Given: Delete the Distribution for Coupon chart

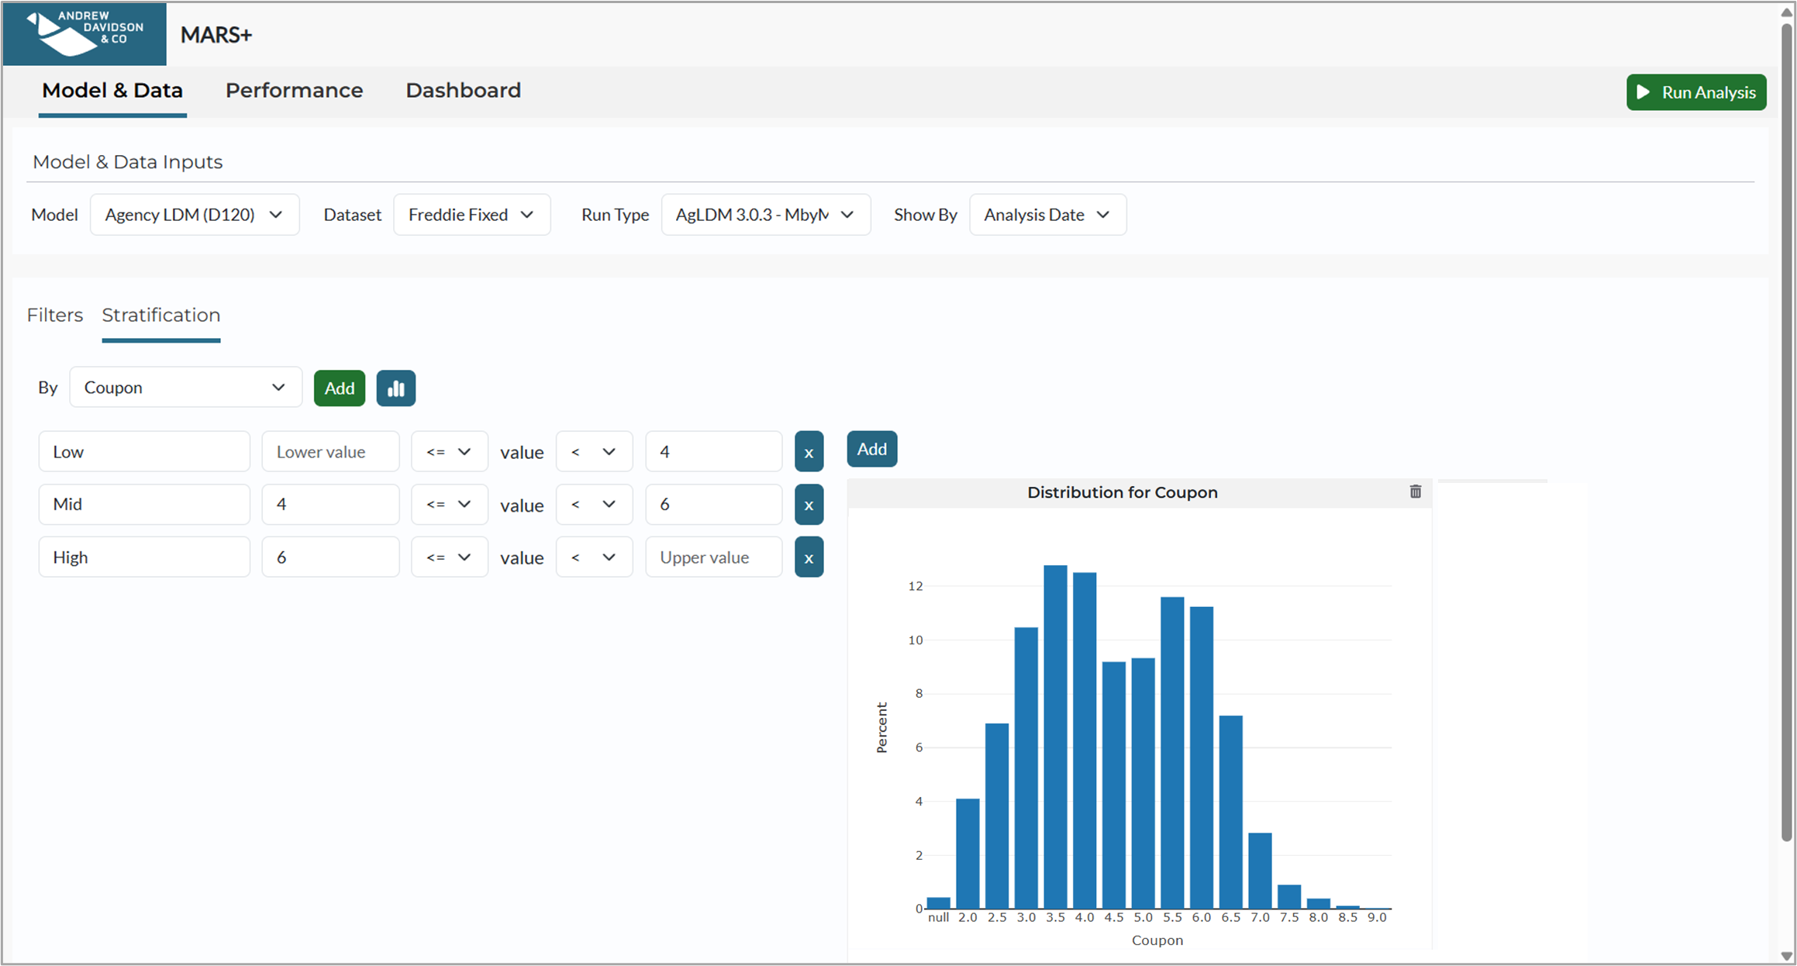Looking at the screenshot, I should 1416,492.
